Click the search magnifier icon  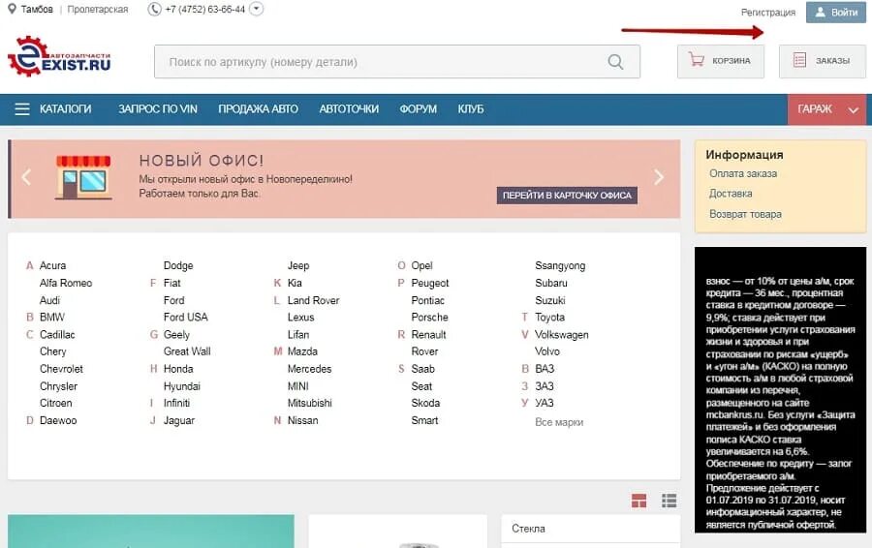coord(615,62)
